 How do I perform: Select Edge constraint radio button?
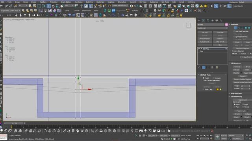pyautogui.click(x=243, y=105)
